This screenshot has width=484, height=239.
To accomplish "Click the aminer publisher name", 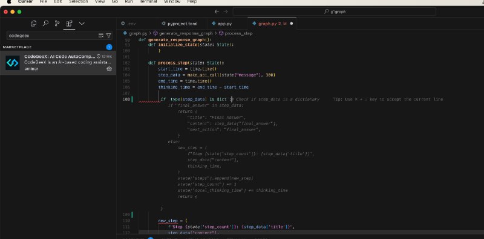I will tap(31, 69).
